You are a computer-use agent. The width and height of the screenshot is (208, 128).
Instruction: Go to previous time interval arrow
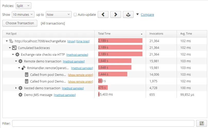pos(103,14)
